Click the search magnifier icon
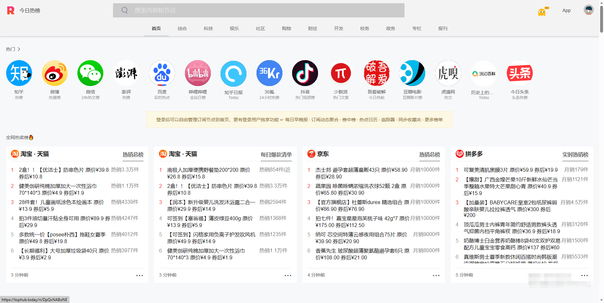The image size is (604, 303). (124, 10)
